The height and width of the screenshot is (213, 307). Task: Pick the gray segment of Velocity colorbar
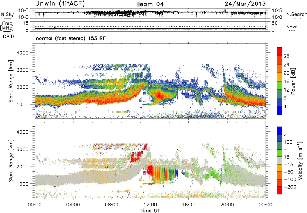(280, 160)
